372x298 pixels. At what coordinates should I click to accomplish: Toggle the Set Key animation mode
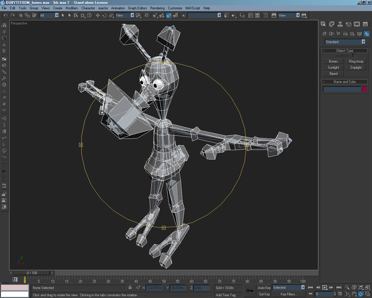(264, 294)
